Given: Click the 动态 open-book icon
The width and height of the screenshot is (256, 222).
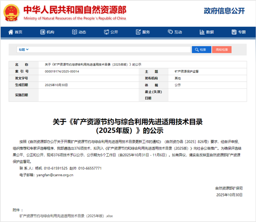Looking at the screenshot, I should [74, 32].
